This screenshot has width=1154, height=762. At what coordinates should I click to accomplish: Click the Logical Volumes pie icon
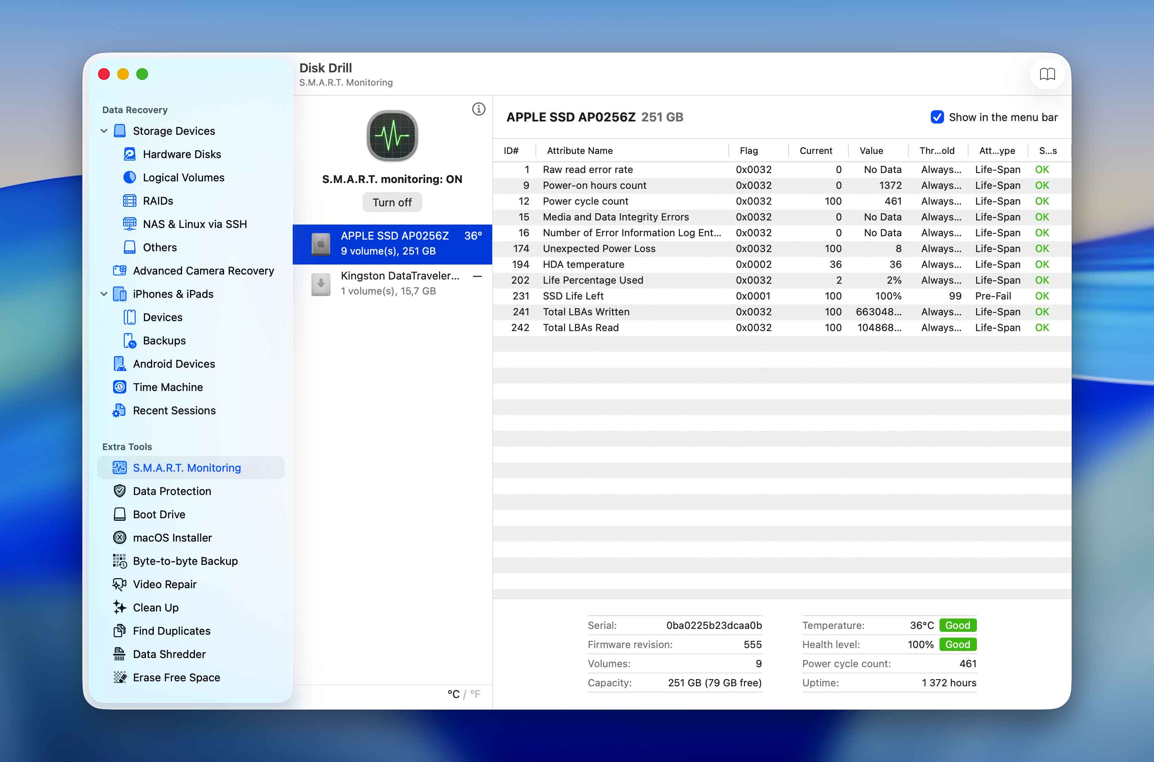130,177
